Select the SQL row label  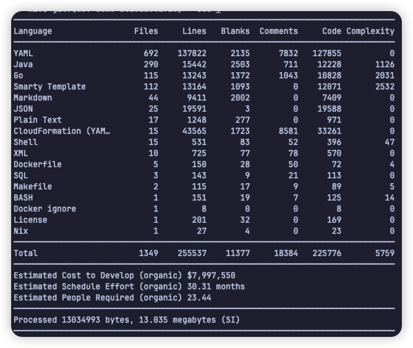[21, 175]
